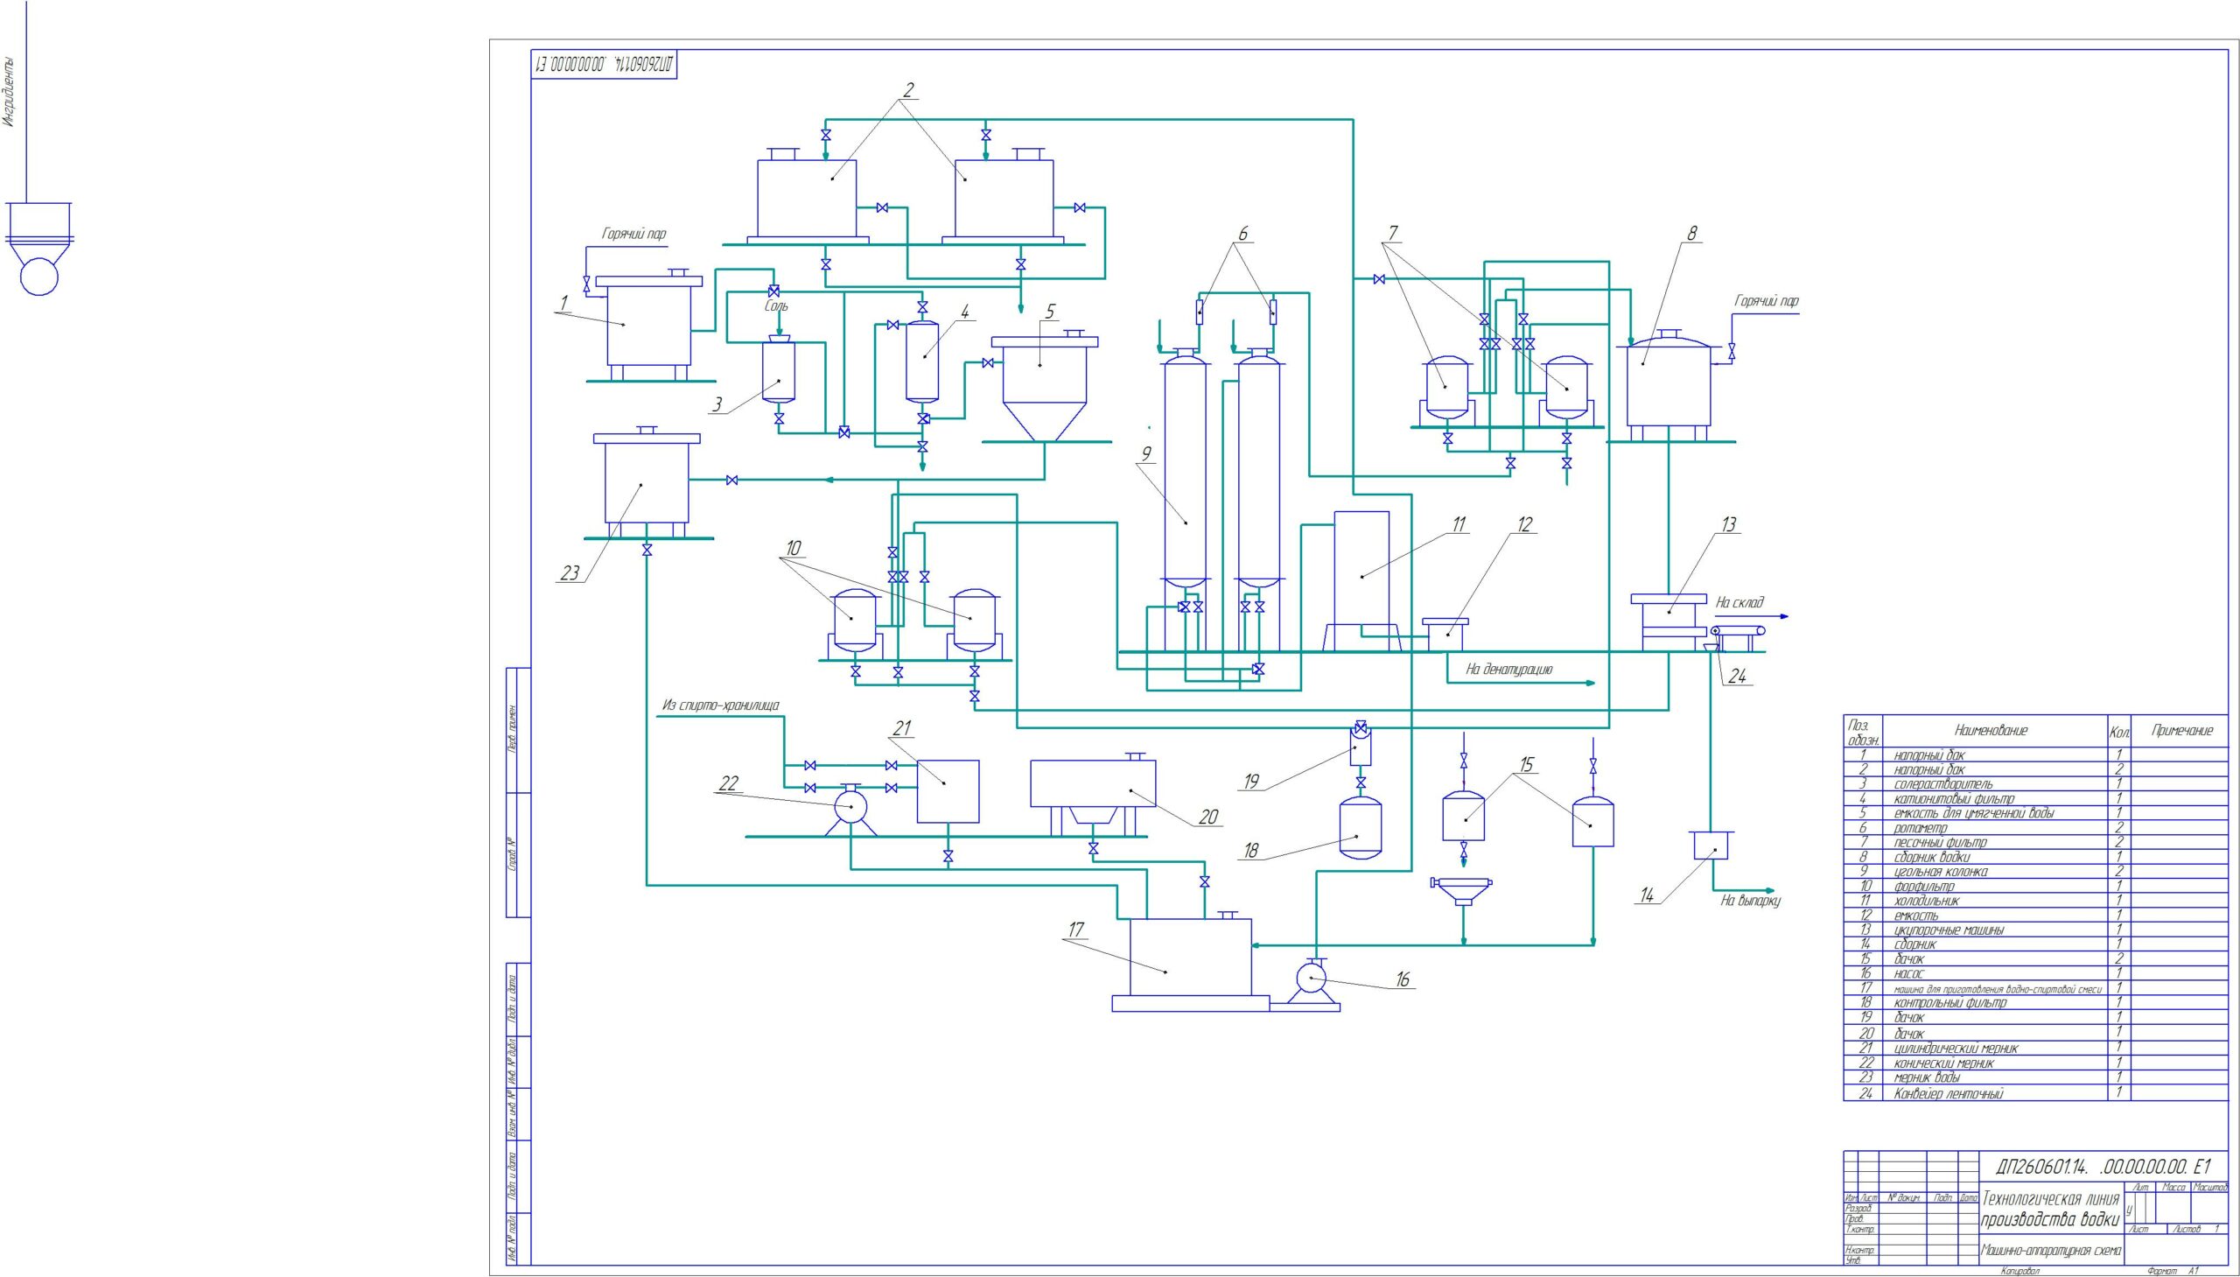Select the 'На выпарку' output label
This screenshot has width=2240, height=1277.
pyautogui.click(x=1751, y=901)
